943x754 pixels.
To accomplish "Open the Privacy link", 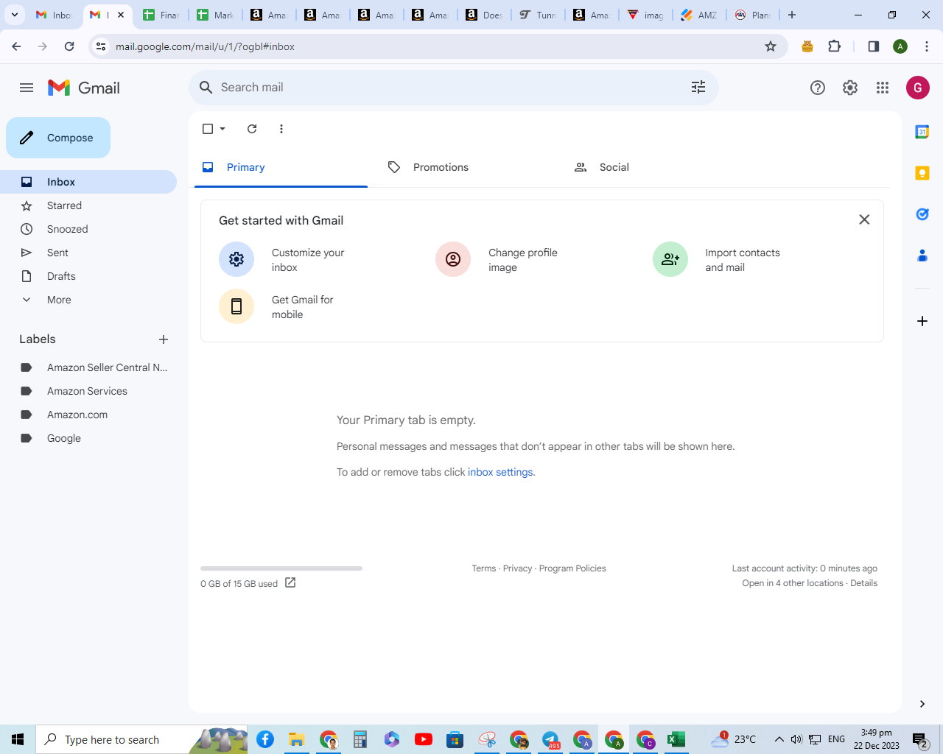I will (517, 568).
